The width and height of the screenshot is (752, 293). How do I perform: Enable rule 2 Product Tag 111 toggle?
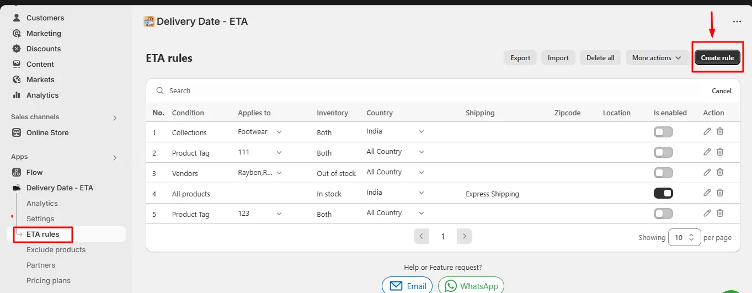tap(663, 152)
